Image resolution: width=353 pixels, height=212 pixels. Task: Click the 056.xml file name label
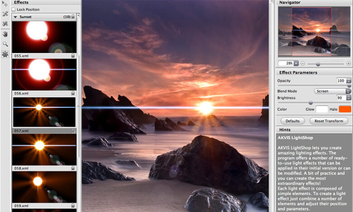pos(21,93)
